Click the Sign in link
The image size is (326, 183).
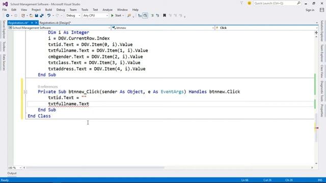coord(310,10)
